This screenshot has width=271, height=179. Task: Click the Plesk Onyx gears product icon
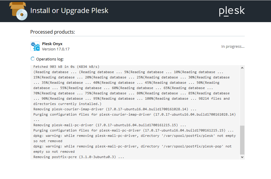35,46
